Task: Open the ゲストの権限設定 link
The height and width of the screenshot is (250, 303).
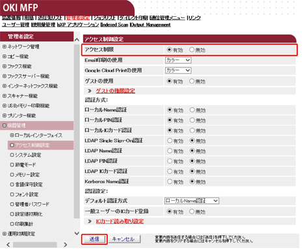Action: (x=115, y=91)
